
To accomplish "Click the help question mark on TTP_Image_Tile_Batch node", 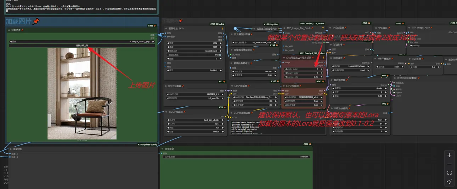I will [x=323, y=28].
